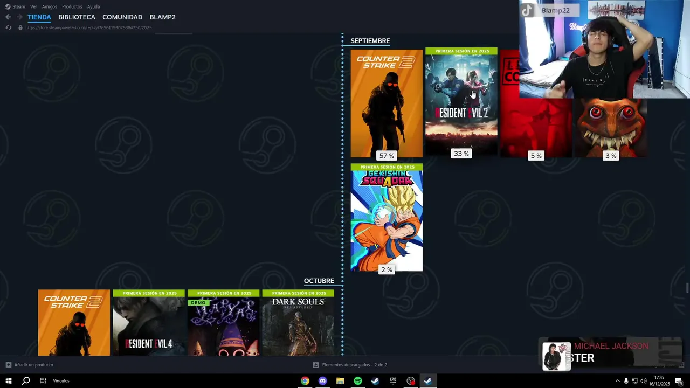Image resolution: width=690 pixels, height=388 pixels.
Task: Open File Explorer from the taskbar
Action: coord(340,381)
